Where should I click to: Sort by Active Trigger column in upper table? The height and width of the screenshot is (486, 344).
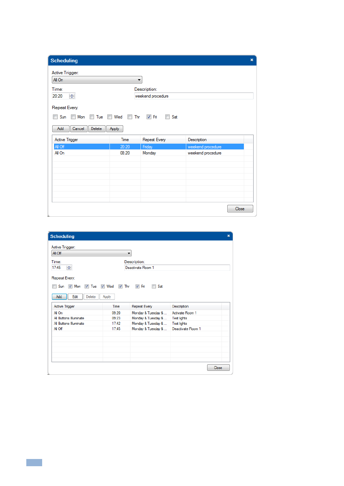pos(81,140)
